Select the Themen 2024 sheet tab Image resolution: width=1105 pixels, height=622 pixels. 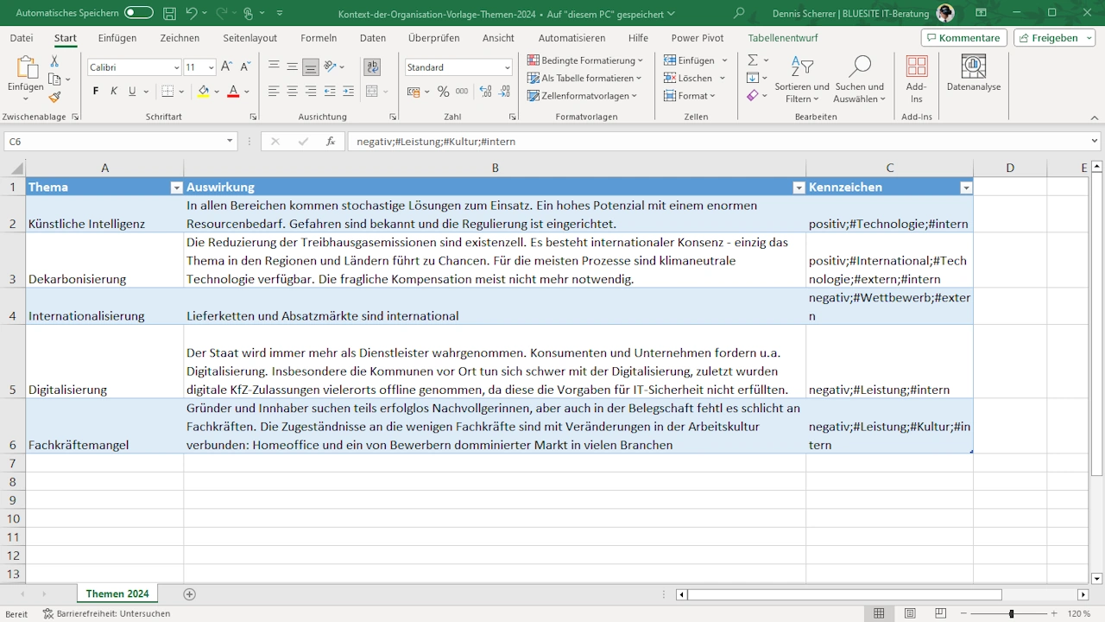click(117, 593)
